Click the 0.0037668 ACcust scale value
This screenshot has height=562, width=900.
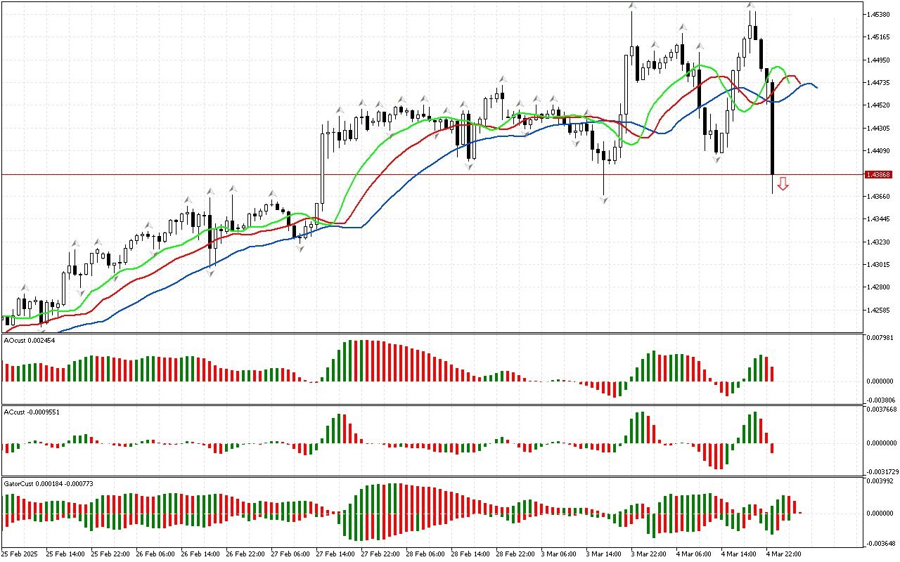tap(882, 410)
